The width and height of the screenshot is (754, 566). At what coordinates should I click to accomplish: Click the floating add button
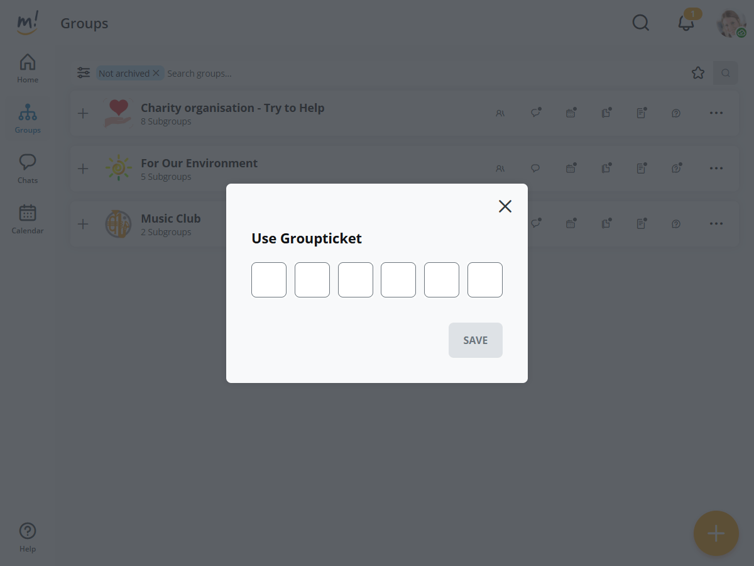[716, 533]
